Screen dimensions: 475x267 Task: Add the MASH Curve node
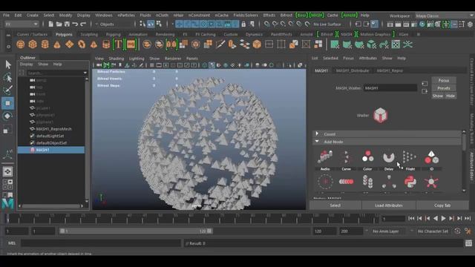[x=347, y=157]
